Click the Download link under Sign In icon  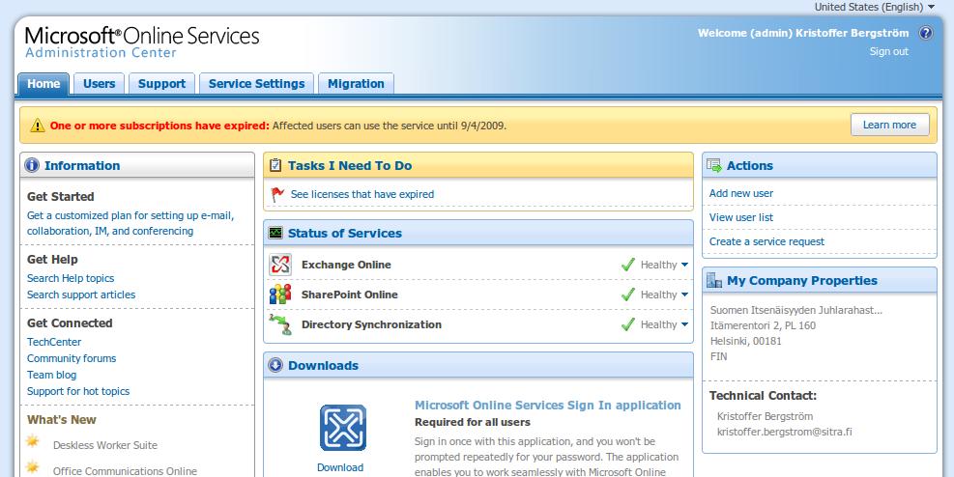pos(340,467)
